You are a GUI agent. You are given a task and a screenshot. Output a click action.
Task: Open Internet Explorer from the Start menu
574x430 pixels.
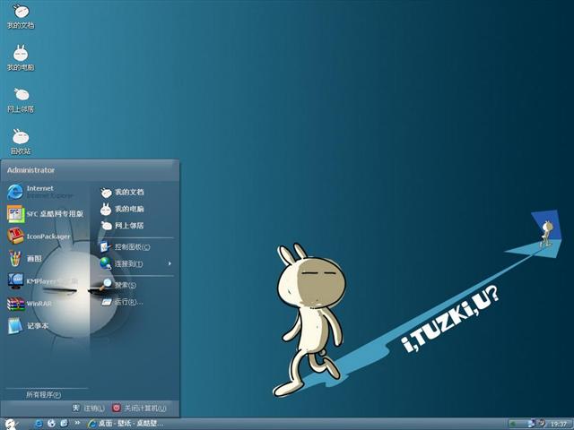click(x=40, y=191)
